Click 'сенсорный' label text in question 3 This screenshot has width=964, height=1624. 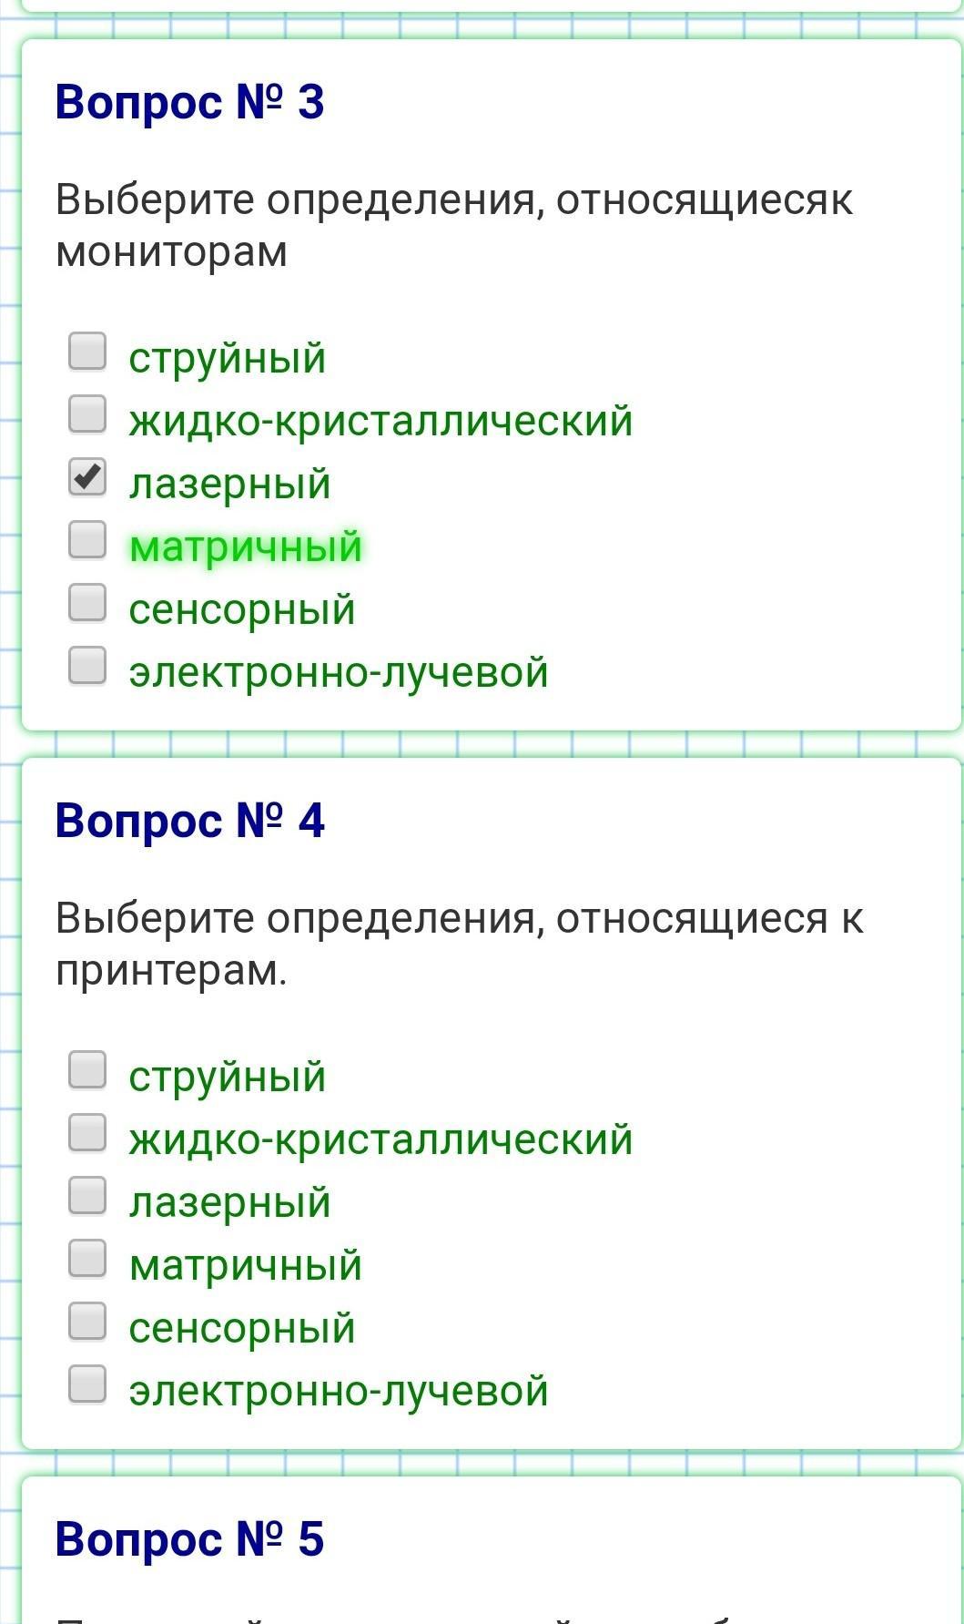(241, 609)
